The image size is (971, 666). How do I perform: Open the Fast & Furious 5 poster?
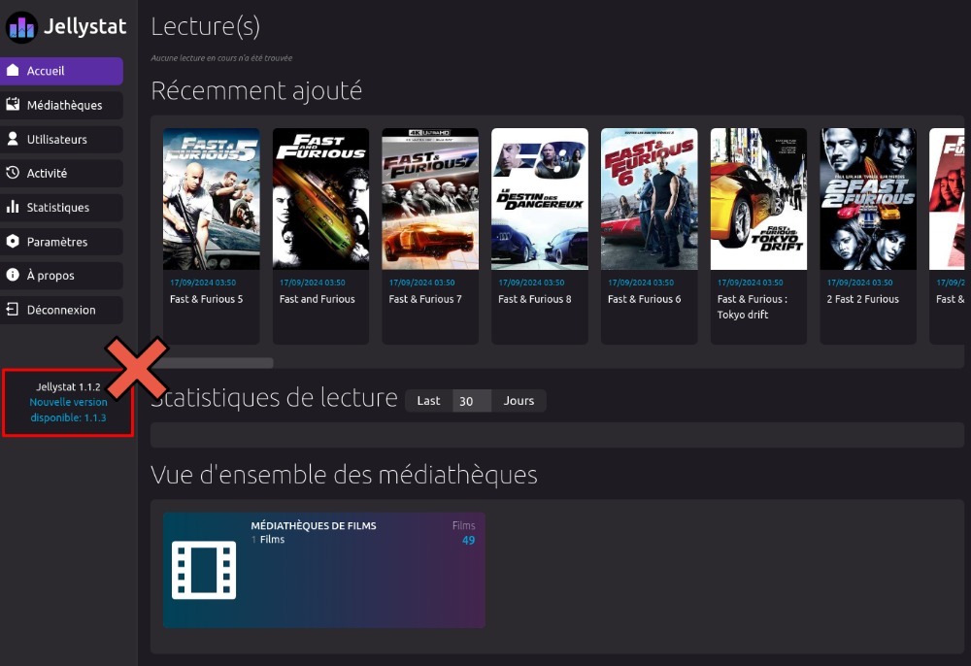[211, 199]
